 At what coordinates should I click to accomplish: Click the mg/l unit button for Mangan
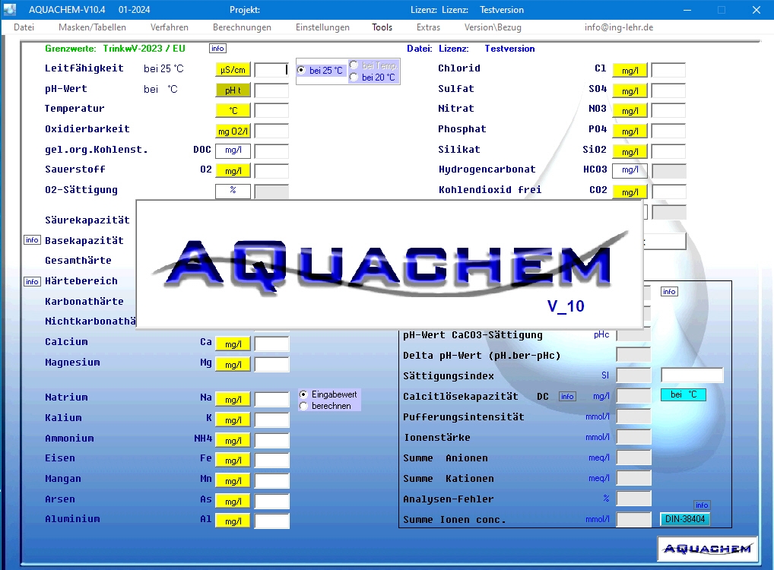[x=233, y=480]
